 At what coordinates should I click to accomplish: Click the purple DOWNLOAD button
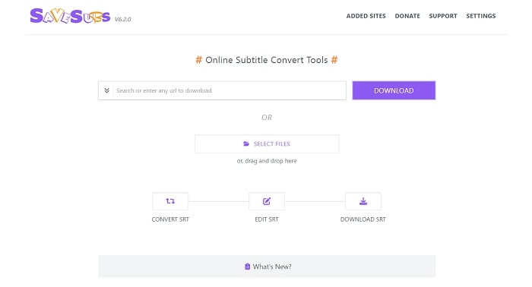(x=394, y=90)
